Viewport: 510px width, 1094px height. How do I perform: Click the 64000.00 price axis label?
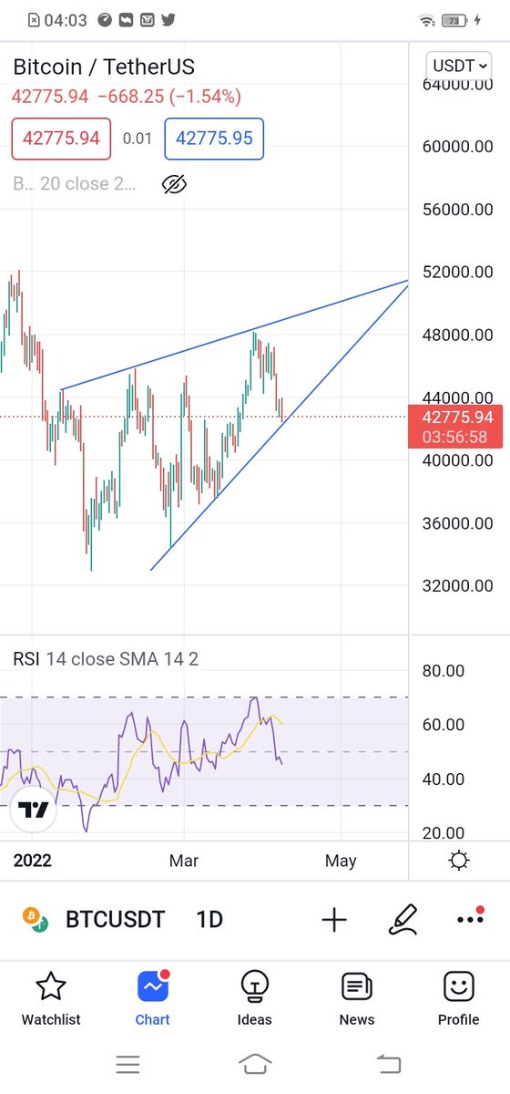458,84
